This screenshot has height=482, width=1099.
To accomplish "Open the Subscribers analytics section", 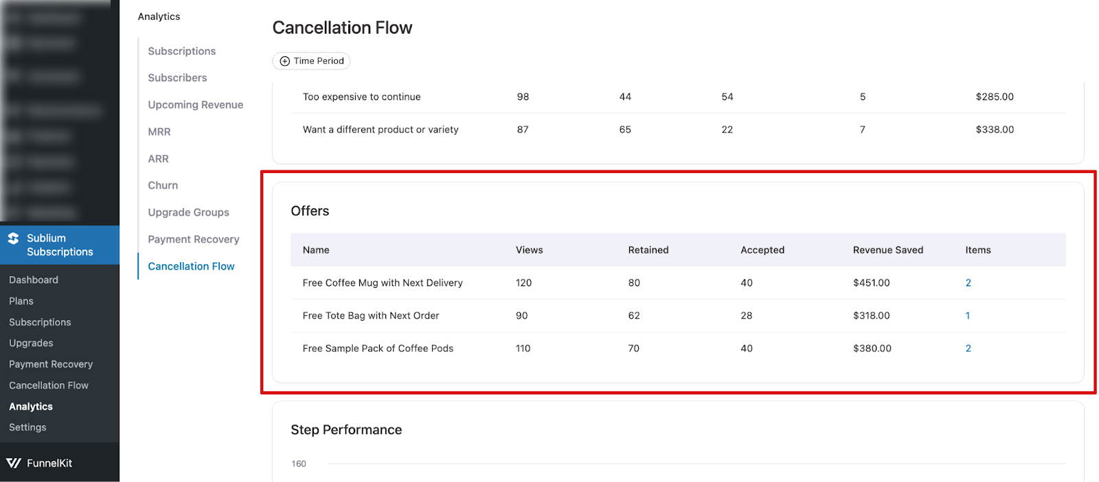I will 177,78.
